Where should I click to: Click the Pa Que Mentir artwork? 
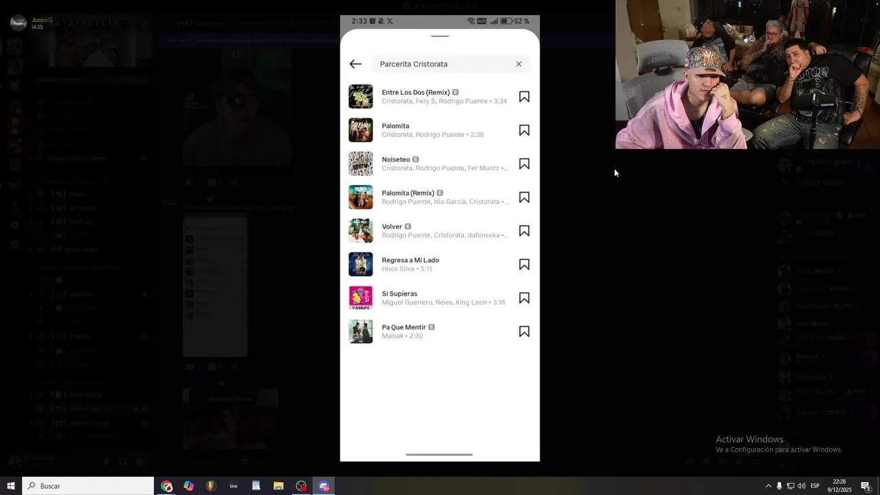click(361, 331)
